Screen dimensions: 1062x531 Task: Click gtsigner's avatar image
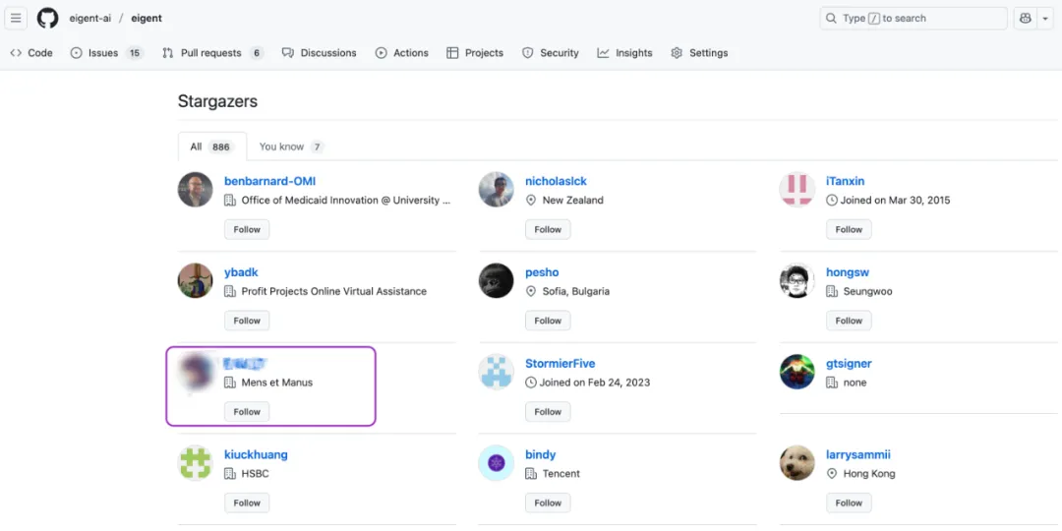click(796, 372)
